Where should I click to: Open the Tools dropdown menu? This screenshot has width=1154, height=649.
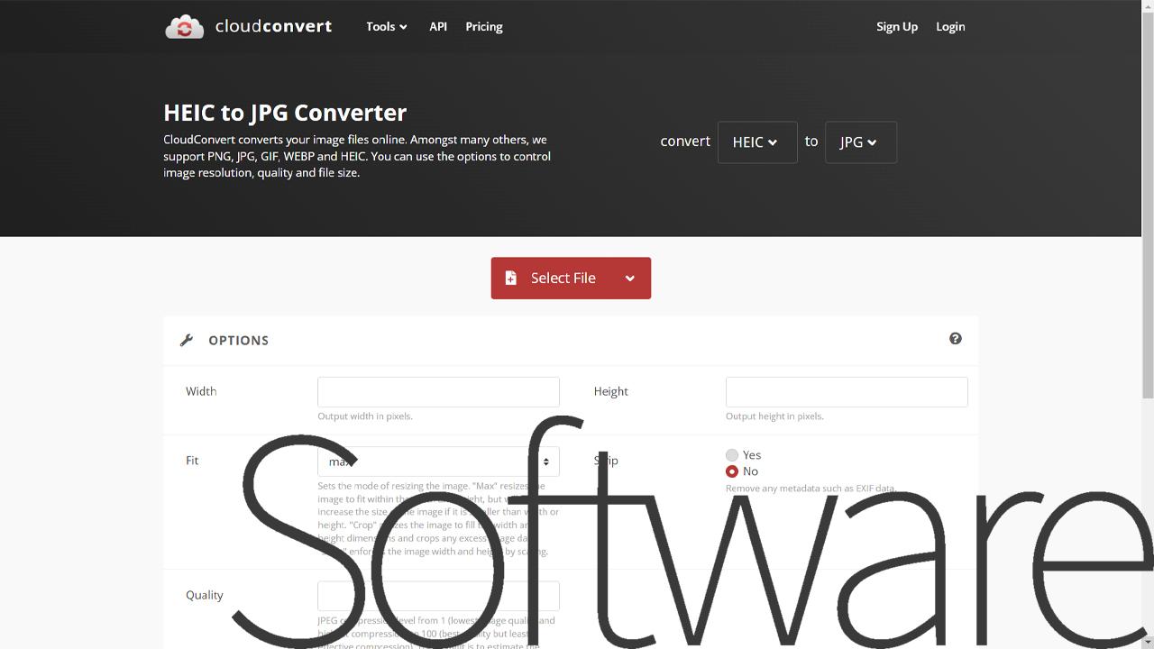387,26
